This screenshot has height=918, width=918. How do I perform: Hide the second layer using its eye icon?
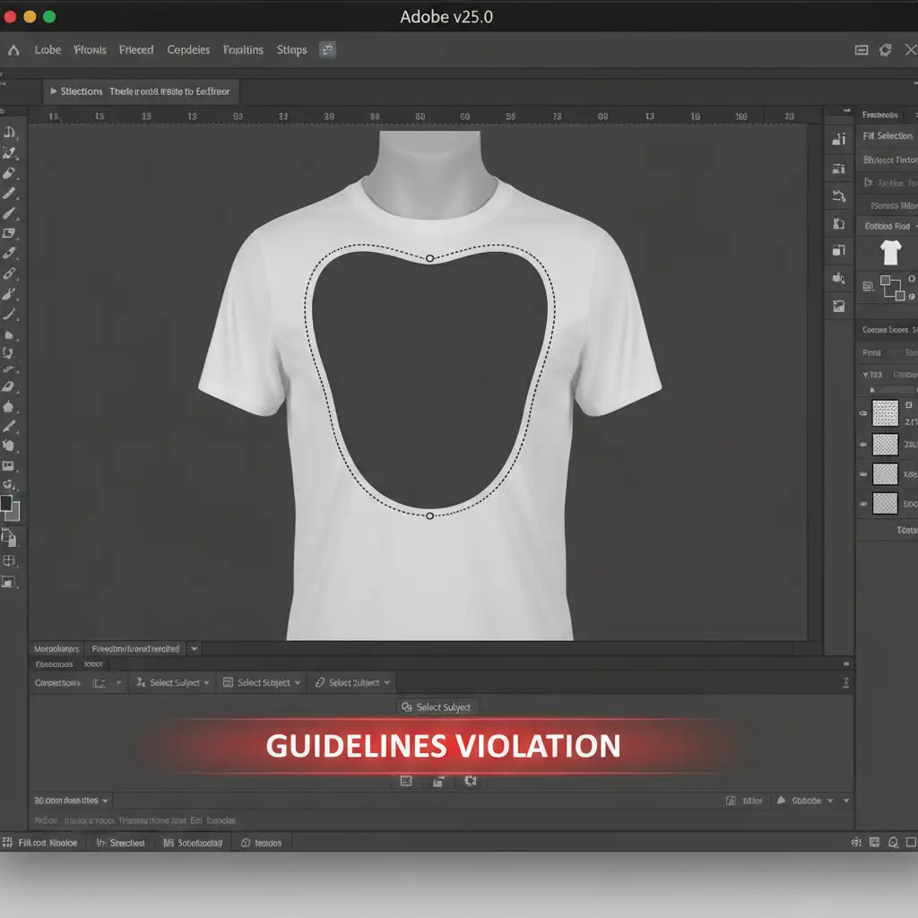pyautogui.click(x=863, y=444)
